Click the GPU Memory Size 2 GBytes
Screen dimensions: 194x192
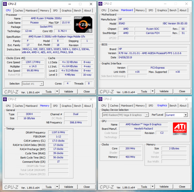(x=174, y=148)
